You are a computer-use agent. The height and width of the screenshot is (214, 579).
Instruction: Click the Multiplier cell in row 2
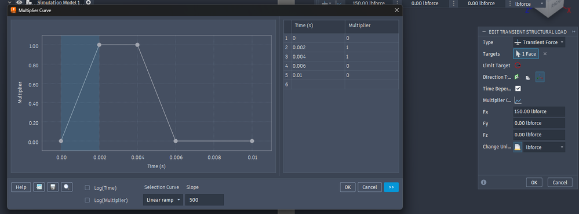pyautogui.click(x=372, y=48)
